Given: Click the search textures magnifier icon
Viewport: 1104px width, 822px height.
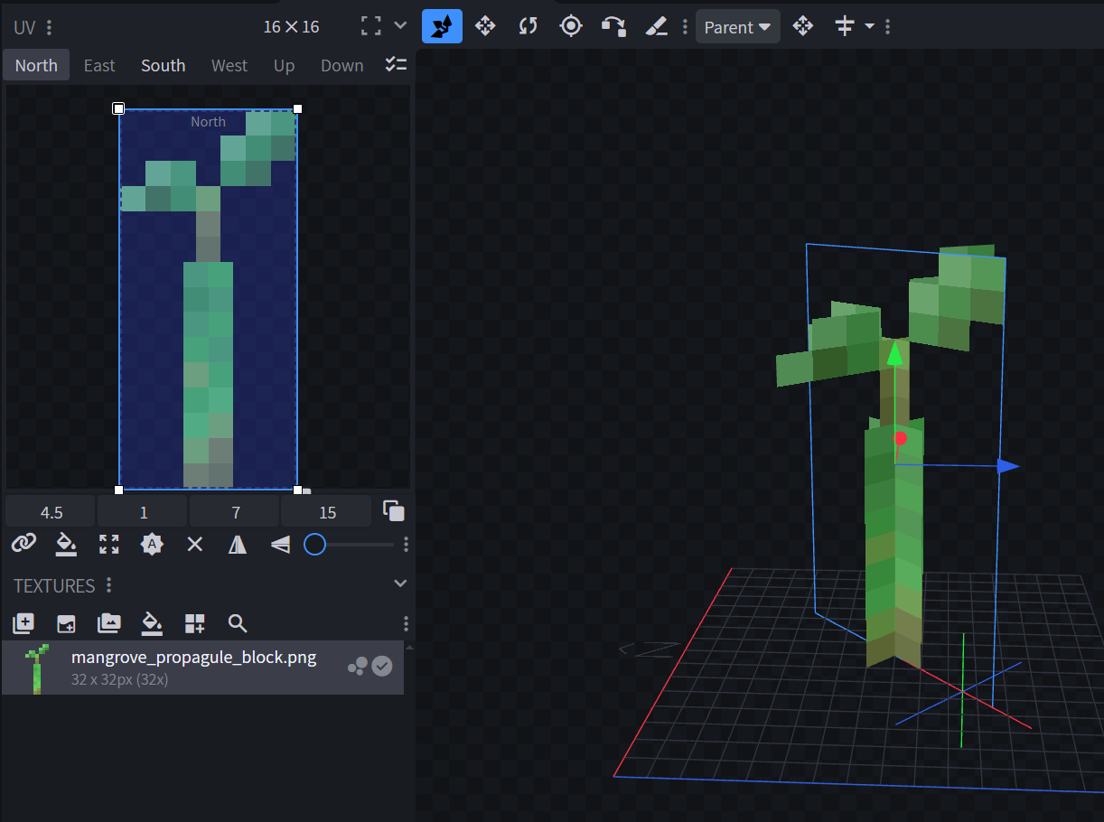Looking at the screenshot, I should (238, 622).
